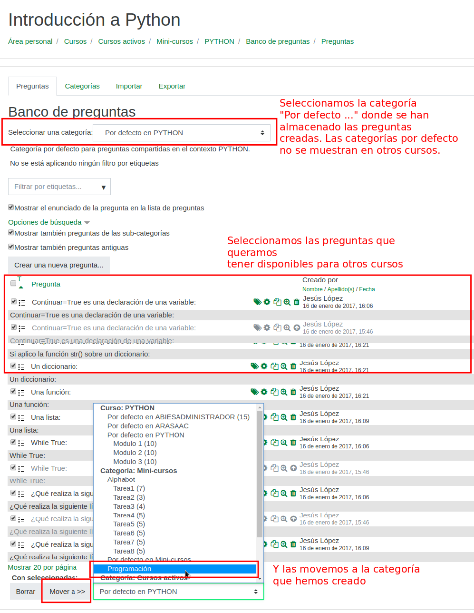Manage tags of 'Un diccionario' question
This screenshot has height=613, width=474.
[x=254, y=366]
